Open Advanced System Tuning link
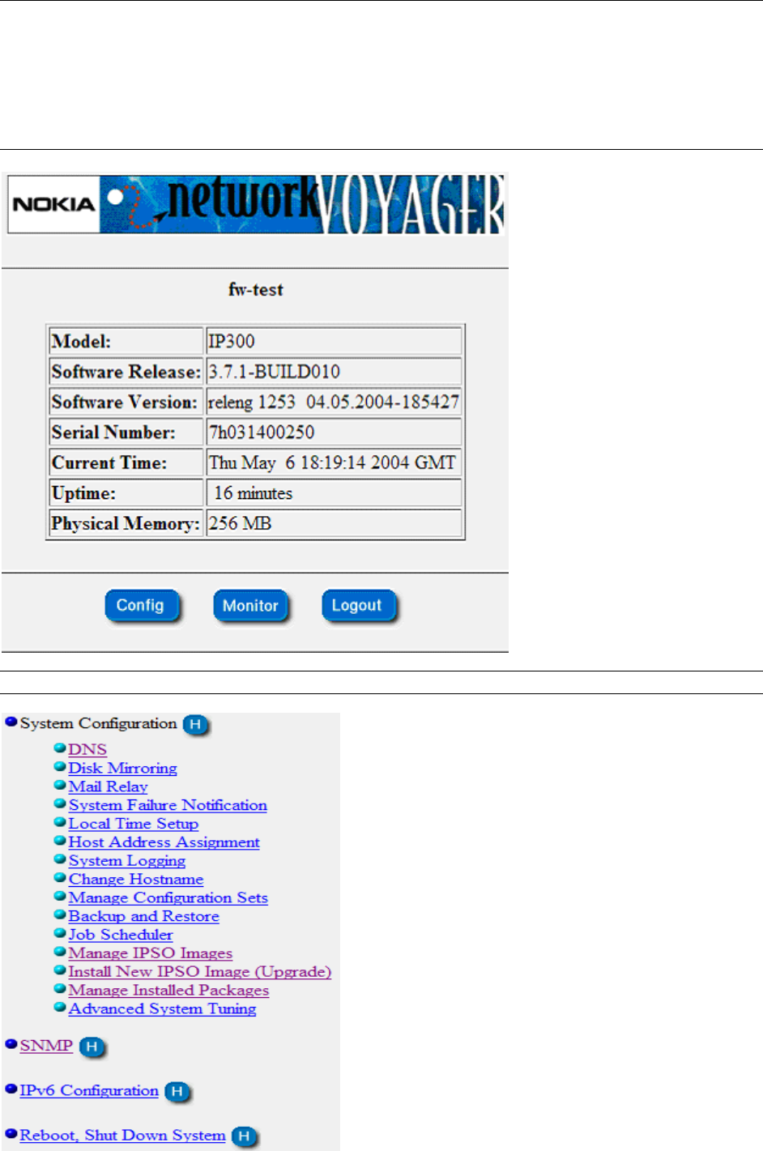This screenshot has height=1151, width=763. (x=162, y=1009)
